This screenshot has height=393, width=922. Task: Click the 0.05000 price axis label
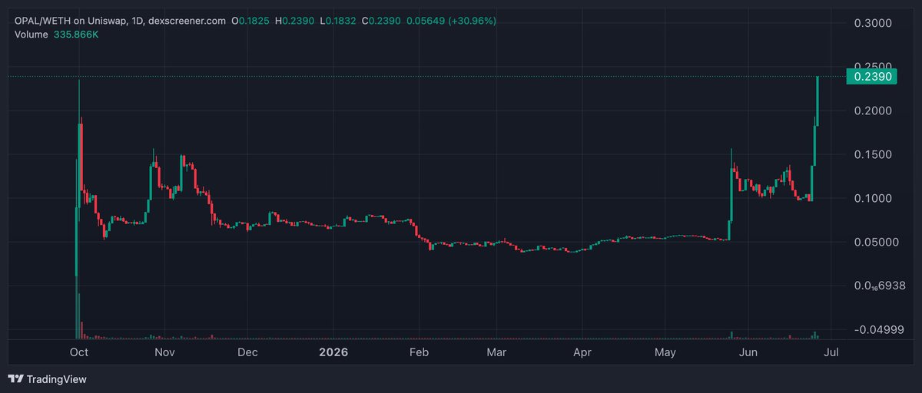click(875, 243)
